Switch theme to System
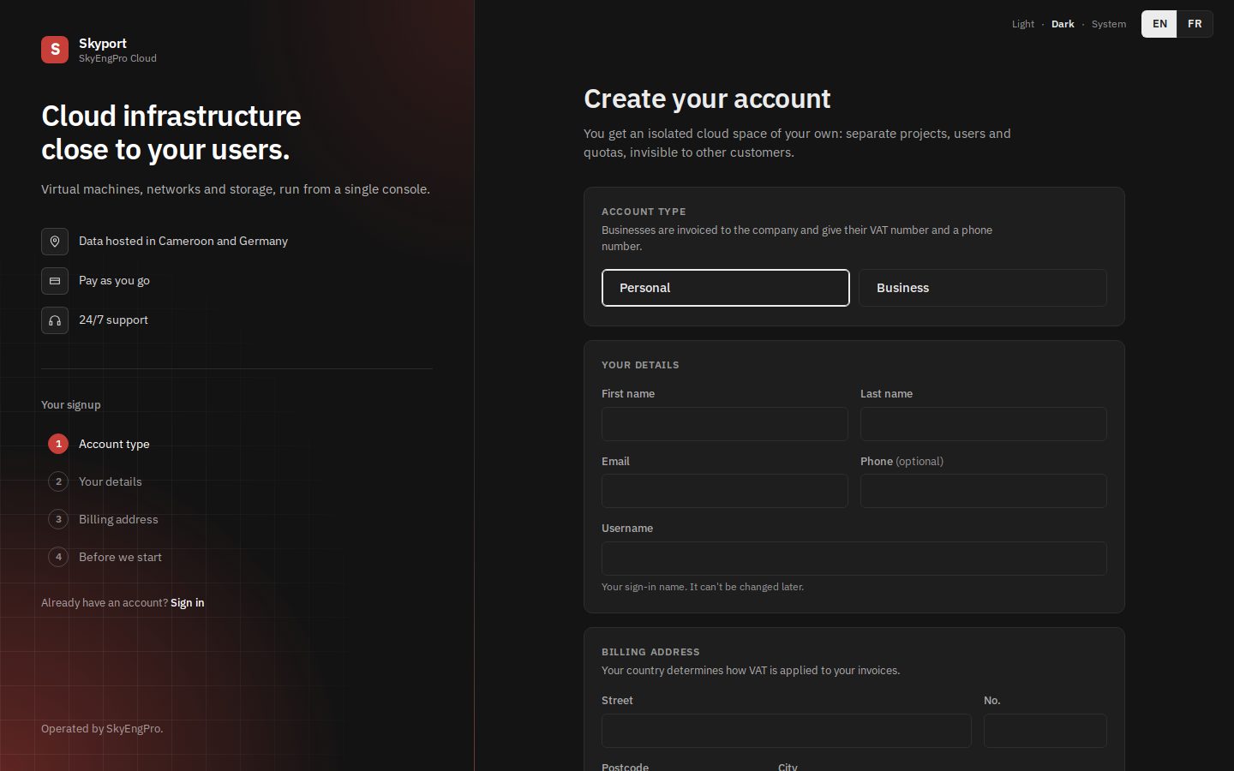Image resolution: width=1234 pixels, height=771 pixels. tap(1109, 24)
